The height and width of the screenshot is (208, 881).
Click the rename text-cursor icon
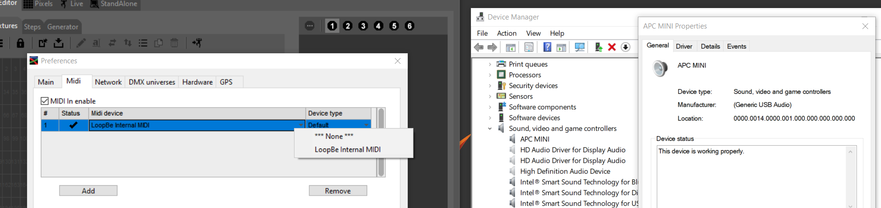point(96,43)
